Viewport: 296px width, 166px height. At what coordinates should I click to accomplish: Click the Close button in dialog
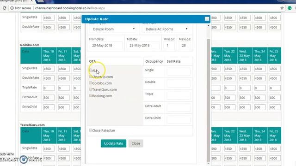[x=136, y=143]
